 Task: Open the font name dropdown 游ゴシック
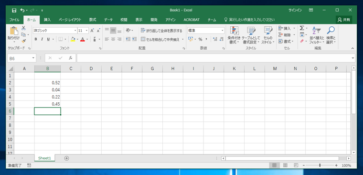(x=75, y=31)
